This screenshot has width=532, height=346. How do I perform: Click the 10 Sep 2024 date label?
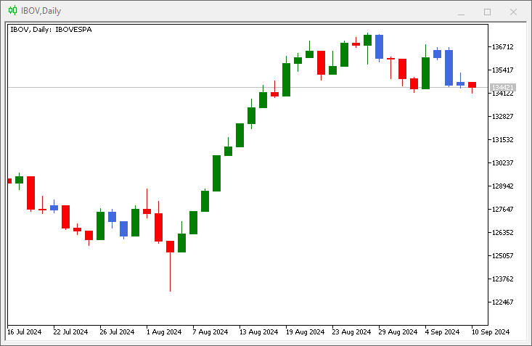tap(491, 331)
